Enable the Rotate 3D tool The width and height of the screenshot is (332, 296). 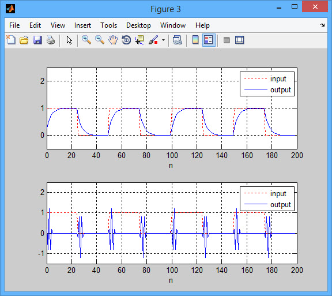click(x=126, y=40)
